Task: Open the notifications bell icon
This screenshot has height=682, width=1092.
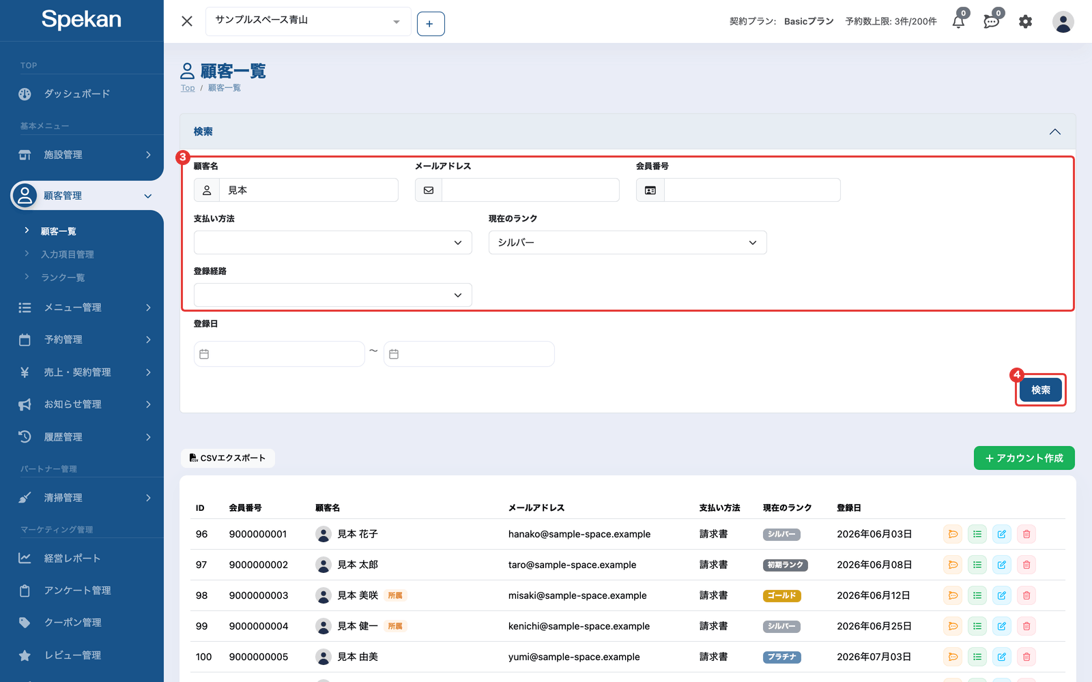Action: [959, 21]
